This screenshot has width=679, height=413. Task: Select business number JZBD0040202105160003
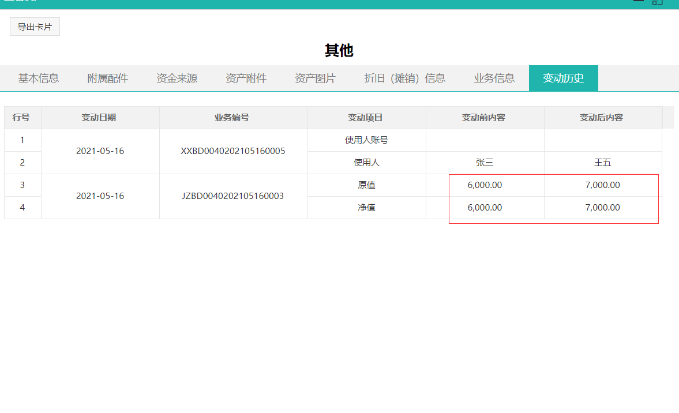pos(233,196)
